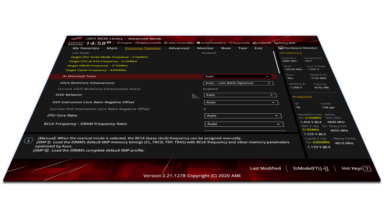Launch Qfan Control(F6)
Screen dimensions: 384x216
pos(179,43)
